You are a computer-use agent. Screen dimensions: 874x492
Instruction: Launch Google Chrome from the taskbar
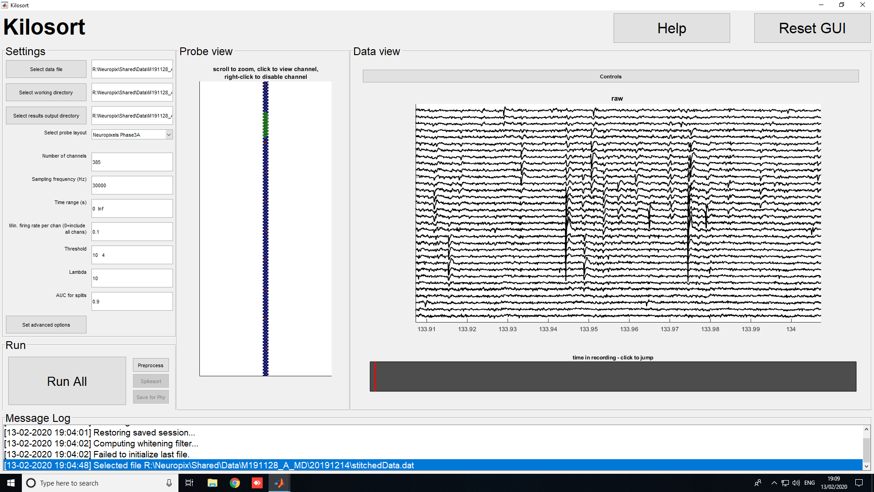tap(234, 482)
